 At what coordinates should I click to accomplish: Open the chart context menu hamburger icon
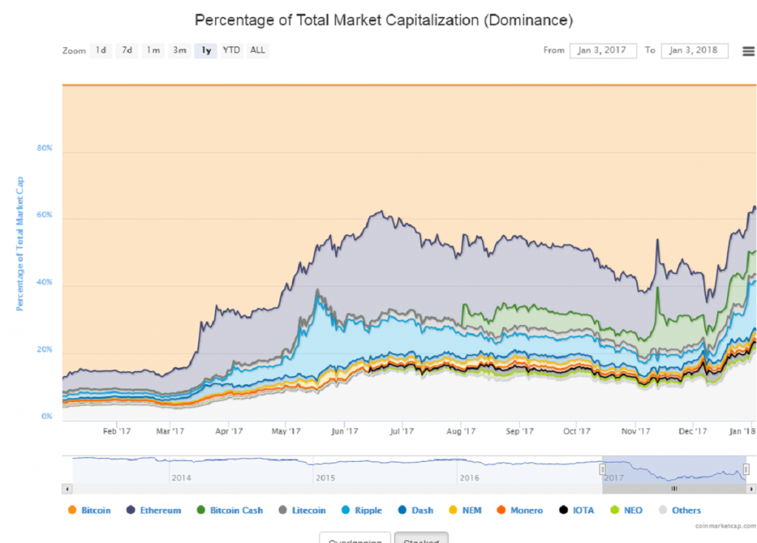pyautogui.click(x=748, y=51)
